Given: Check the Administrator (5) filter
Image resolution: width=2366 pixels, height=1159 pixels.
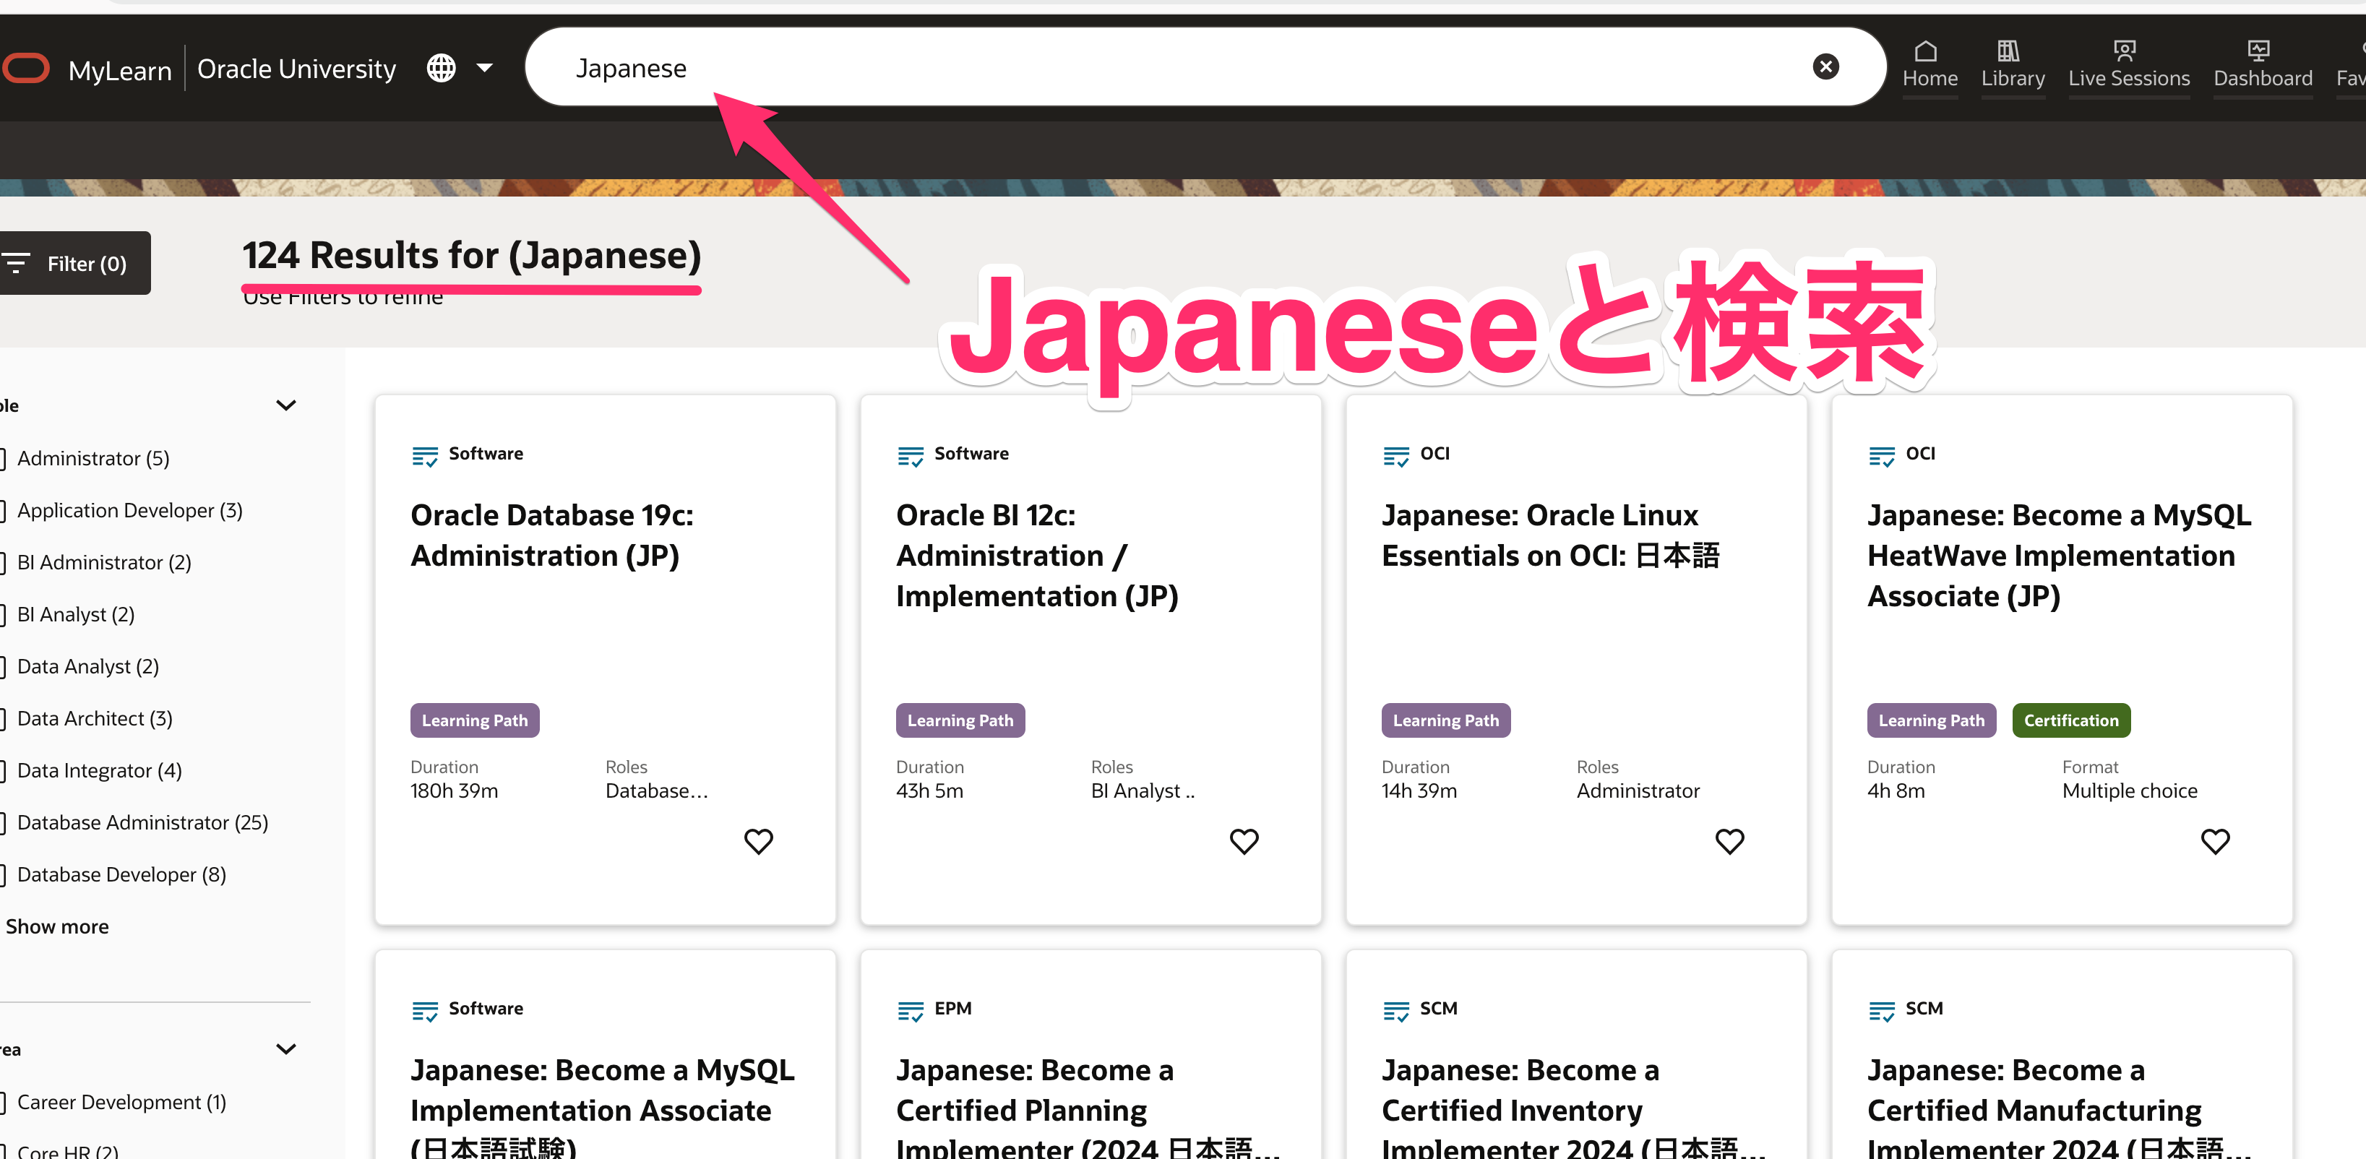Looking at the screenshot, I should click(4, 458).
